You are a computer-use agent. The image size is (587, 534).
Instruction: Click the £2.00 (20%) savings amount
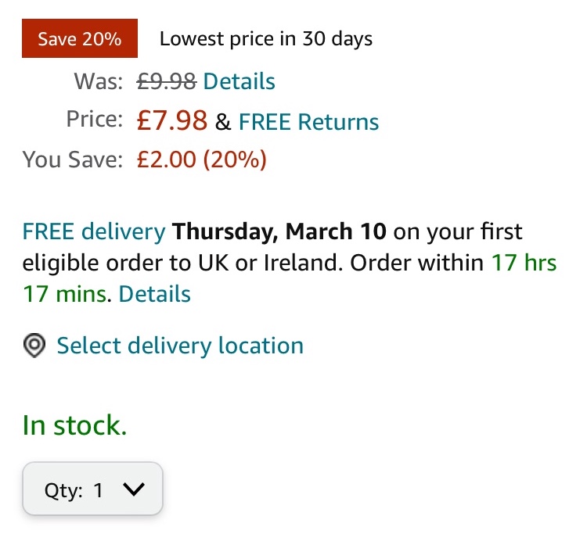coord(202,159)
